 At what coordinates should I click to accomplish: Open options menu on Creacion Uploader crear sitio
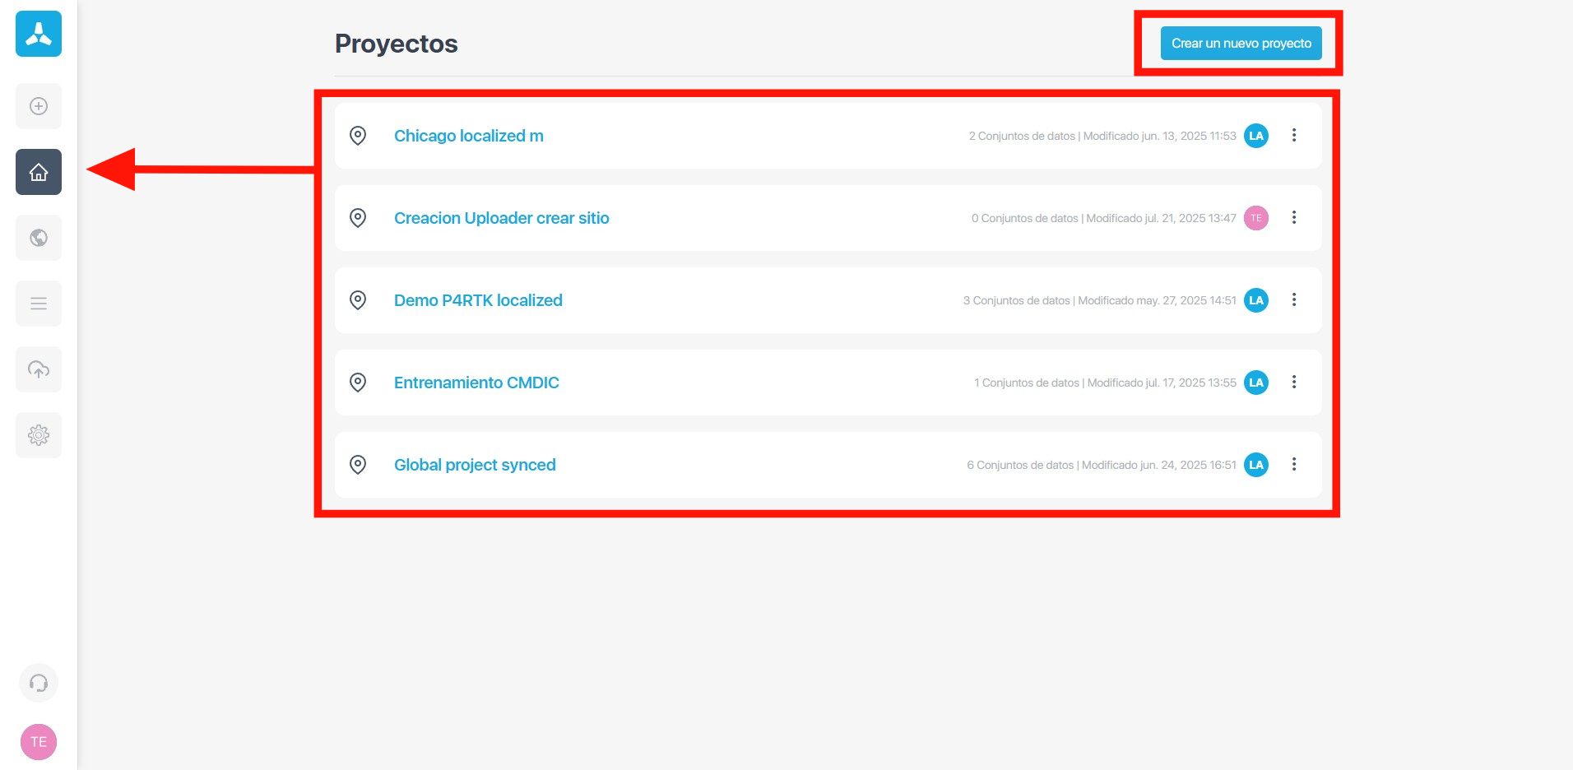click(x=1294, y=218)
